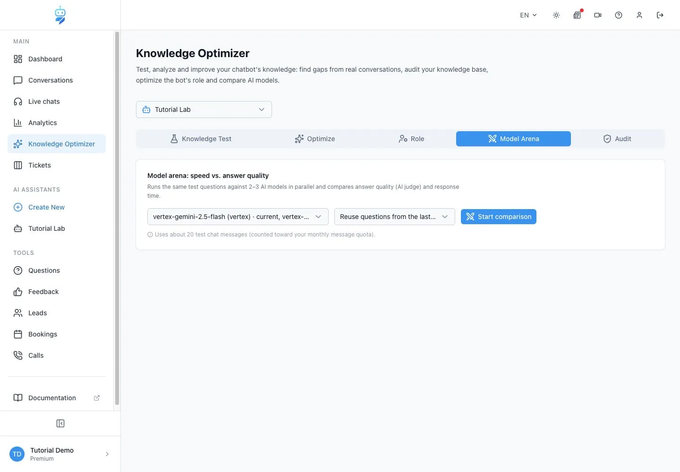Open the news icon with red notification dot
The height and width of the screenshot is (472, 680).
click(577, 15)
